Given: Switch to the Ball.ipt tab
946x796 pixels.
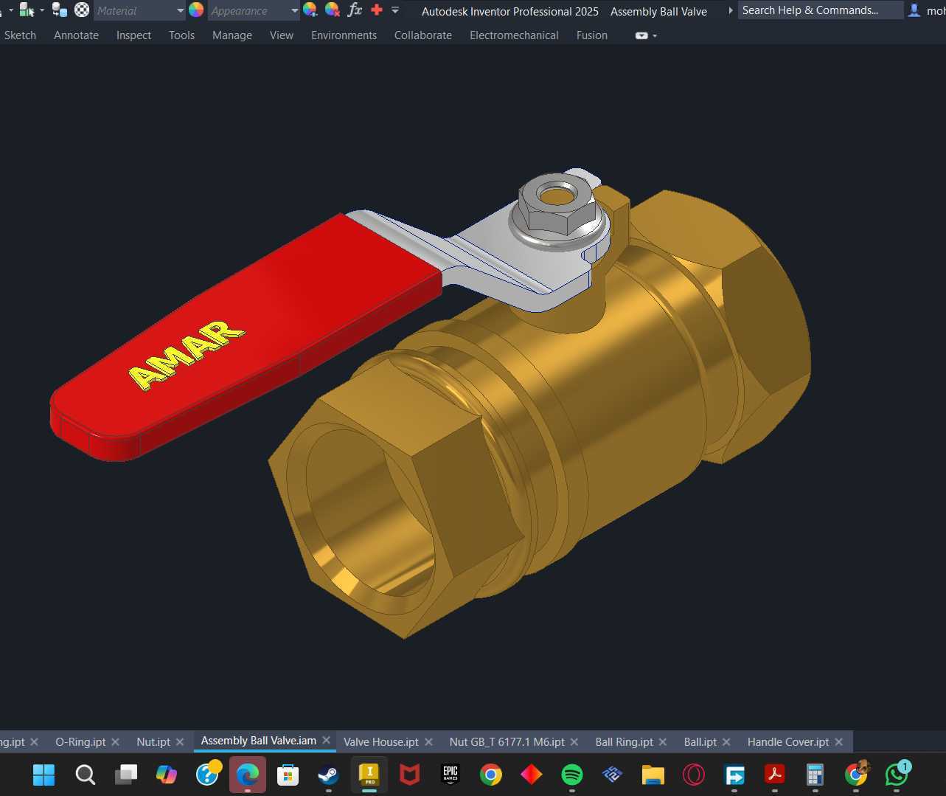Looking at the screenshot, I should (700, 741).
